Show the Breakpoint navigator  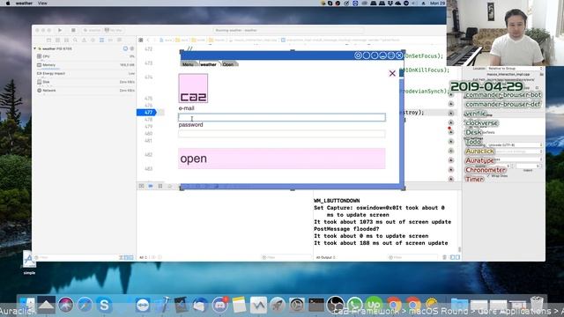(x=110, y=40)
